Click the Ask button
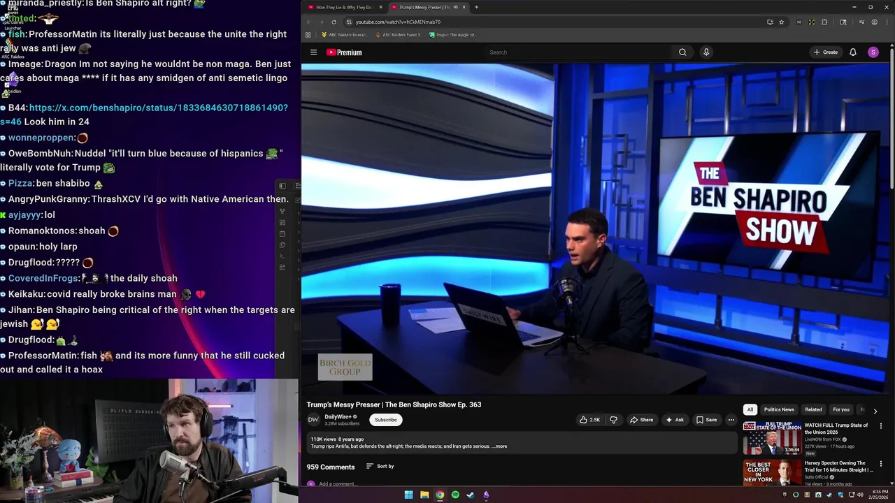Screen dimensions: 895x503 coord(675,420)
